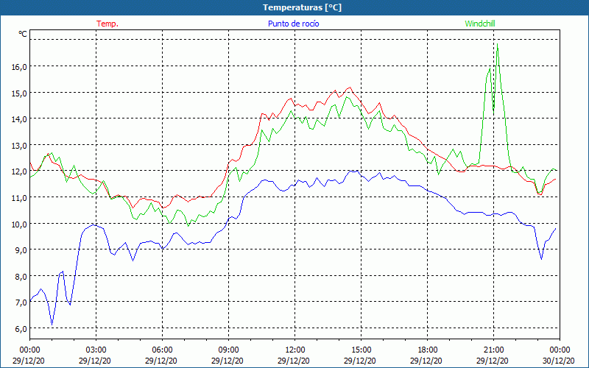Click the red temperature peak near 14:30
Viewport: 589px width, 368px height.
(x=350, y=88)
